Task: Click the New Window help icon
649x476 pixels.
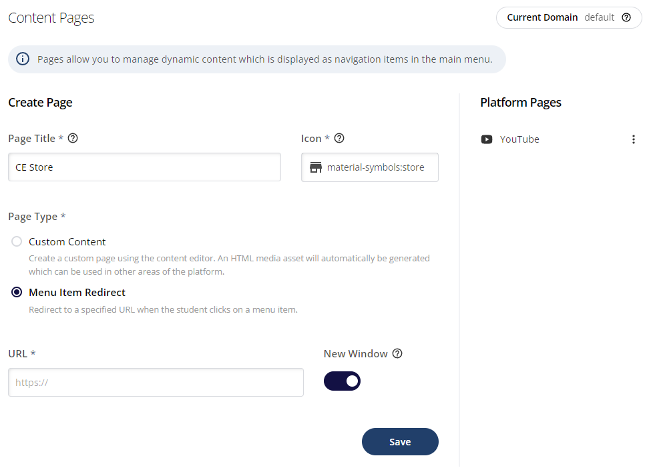Action: click(397, 354)
